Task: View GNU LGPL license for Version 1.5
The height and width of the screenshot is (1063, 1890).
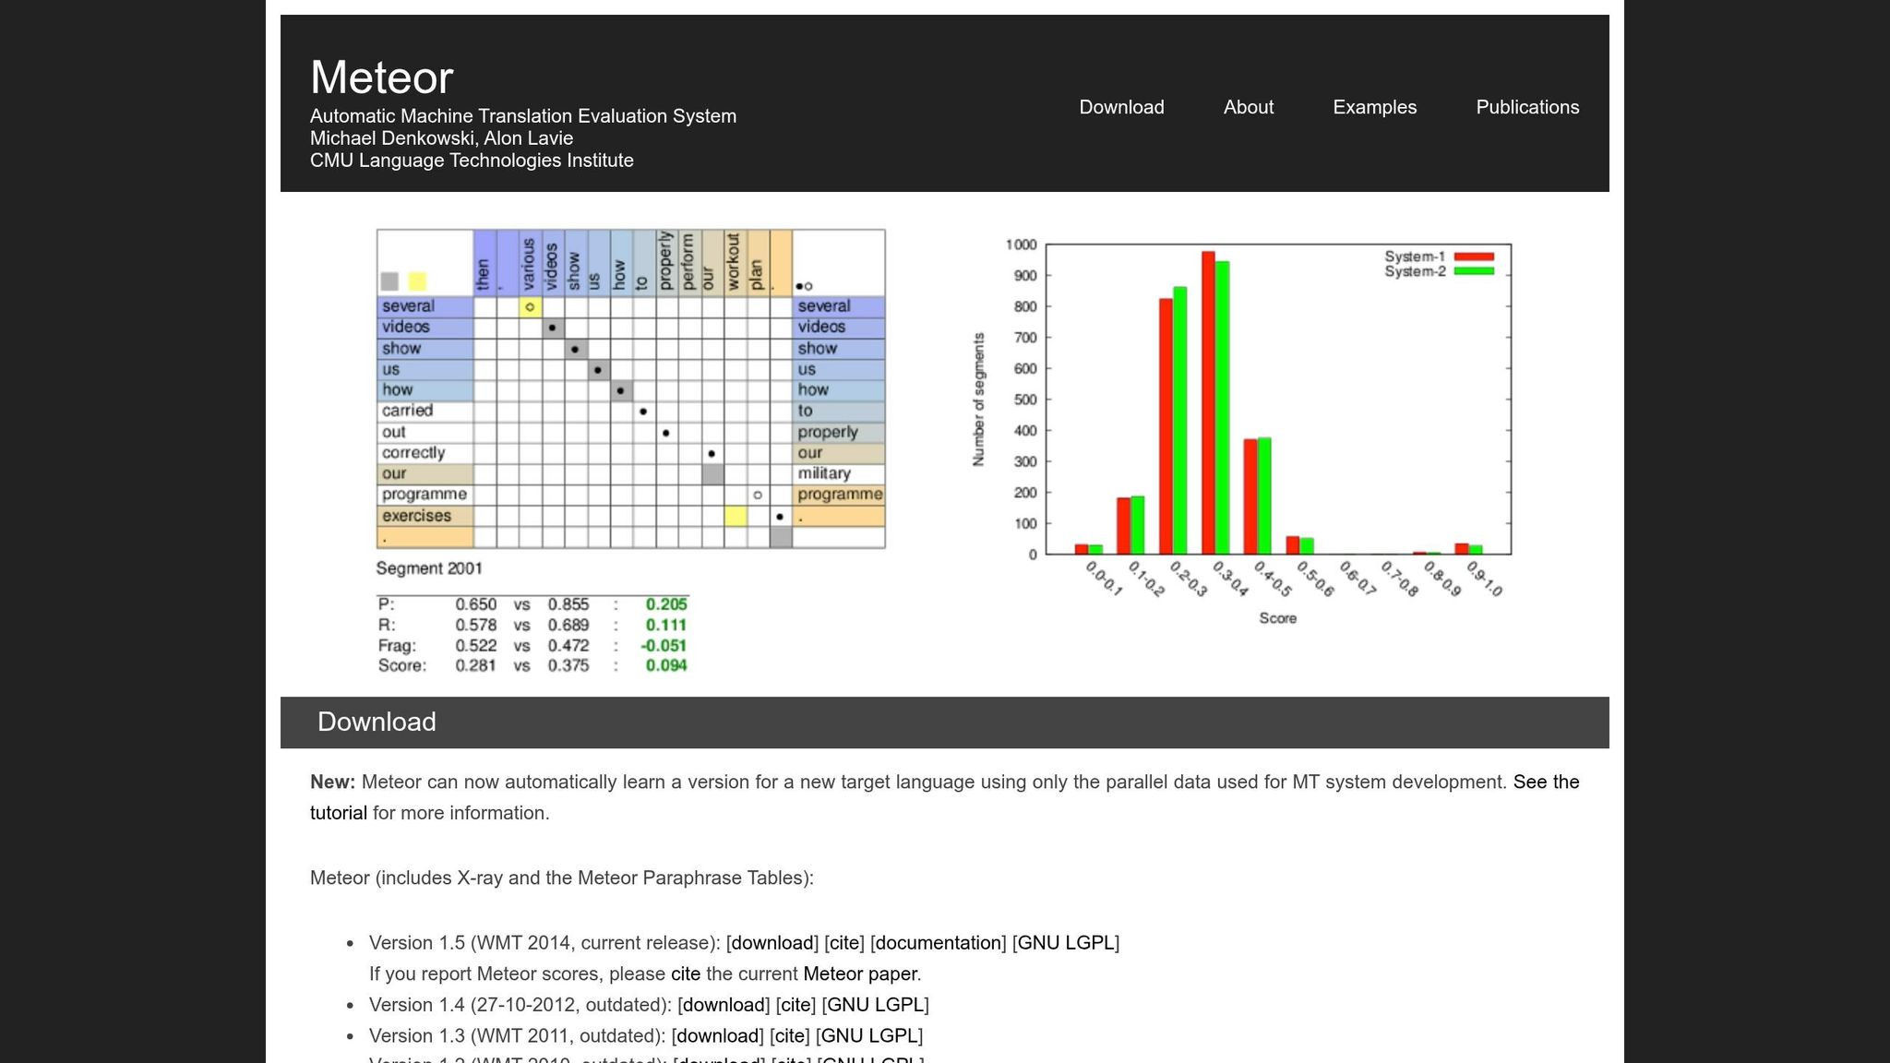Action: 1065,943
